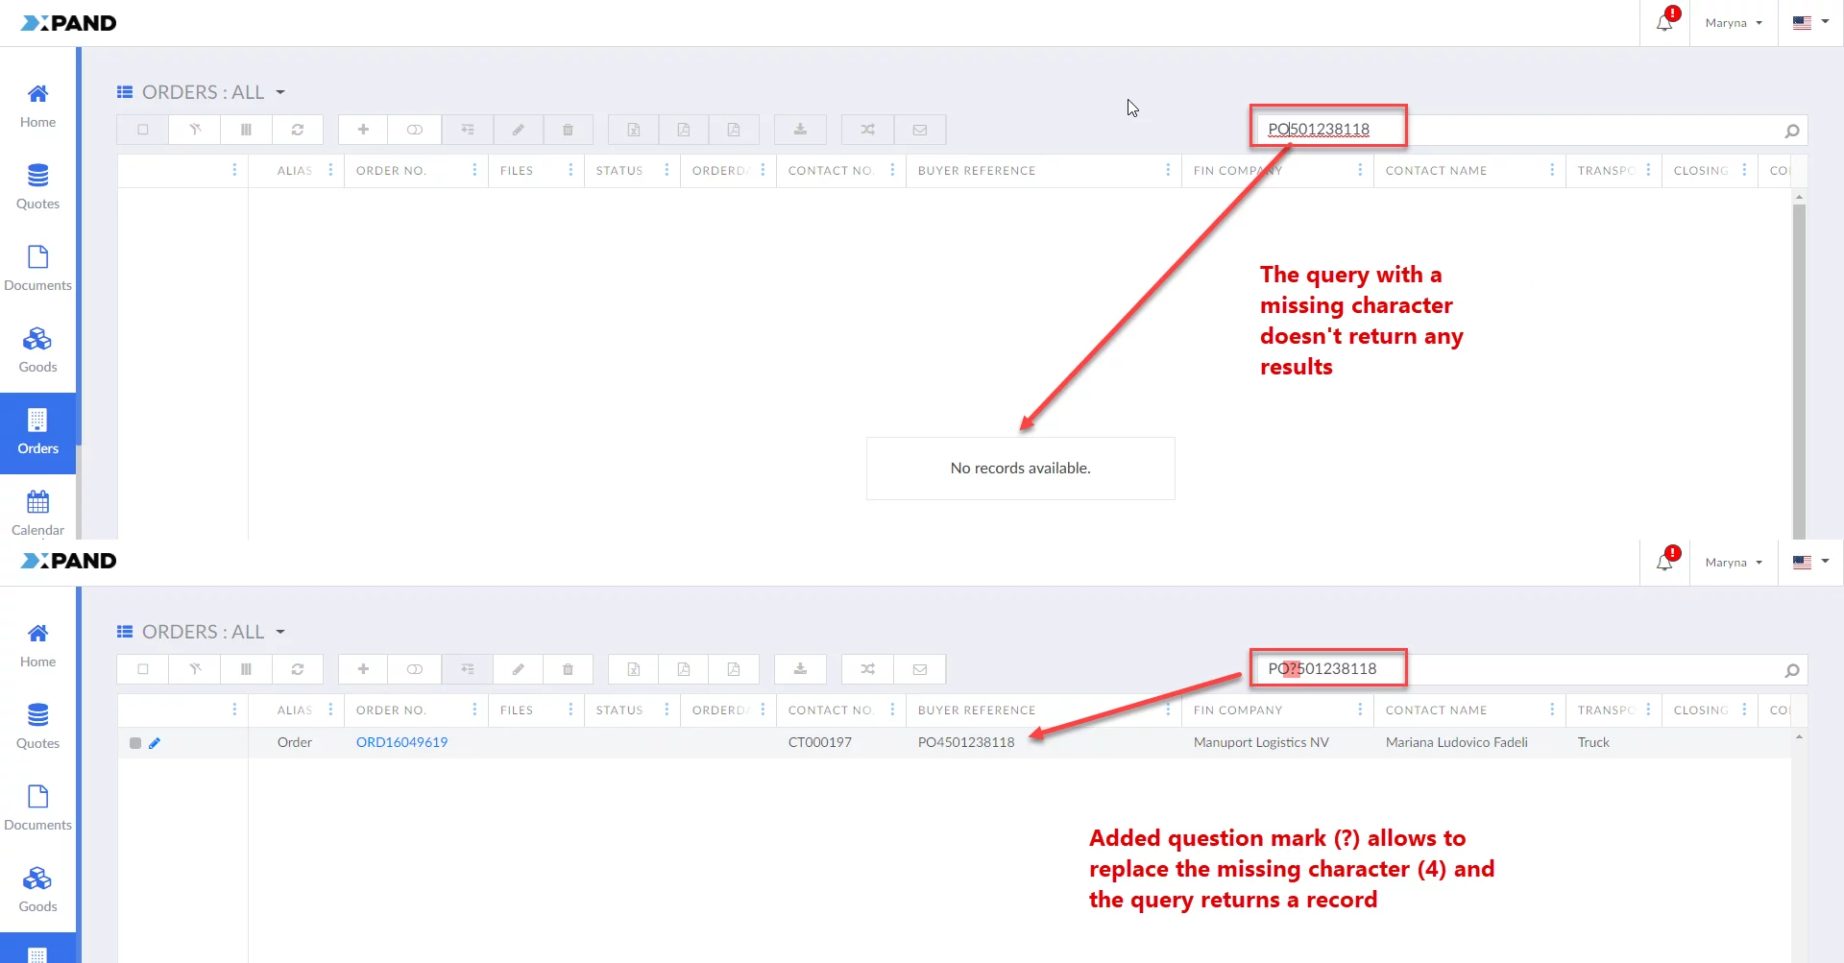Click the add (plus) button above the No records message
This screenshot has height=963, width=1844.
click(x=363, y=130)
